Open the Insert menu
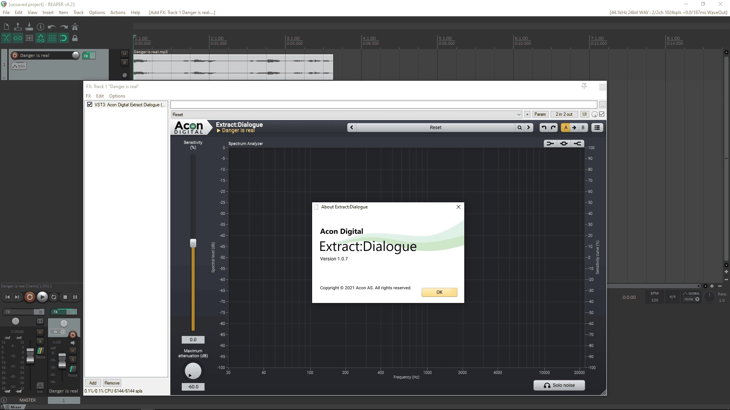730x410 pixels. [48, 13]
